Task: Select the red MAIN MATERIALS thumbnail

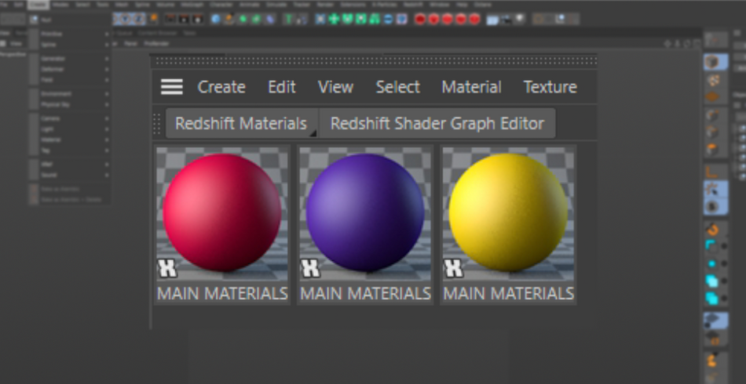Action: 222,224
